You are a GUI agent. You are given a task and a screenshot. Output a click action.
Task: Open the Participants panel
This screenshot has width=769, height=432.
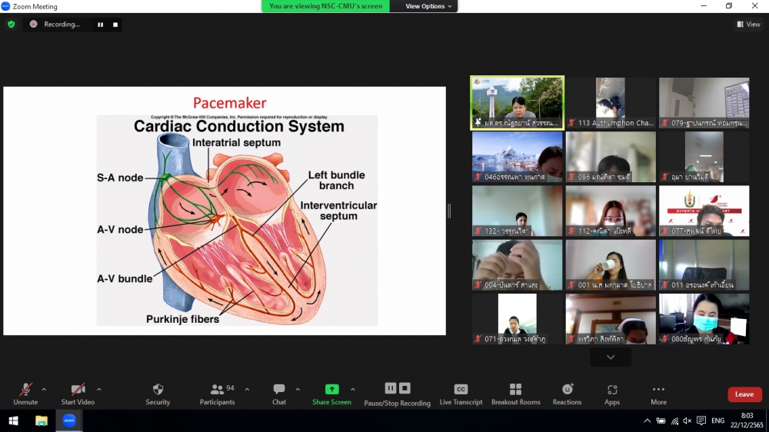[x=218, y=390]
